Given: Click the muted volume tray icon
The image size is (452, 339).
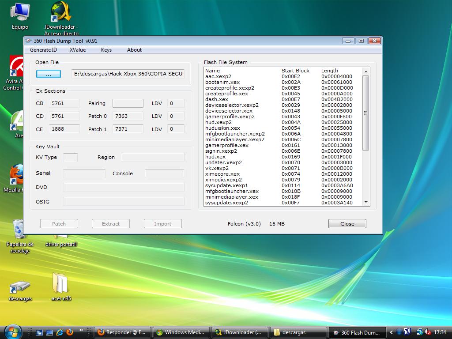Looking at the screenshot, I should (x=428, y=332).
